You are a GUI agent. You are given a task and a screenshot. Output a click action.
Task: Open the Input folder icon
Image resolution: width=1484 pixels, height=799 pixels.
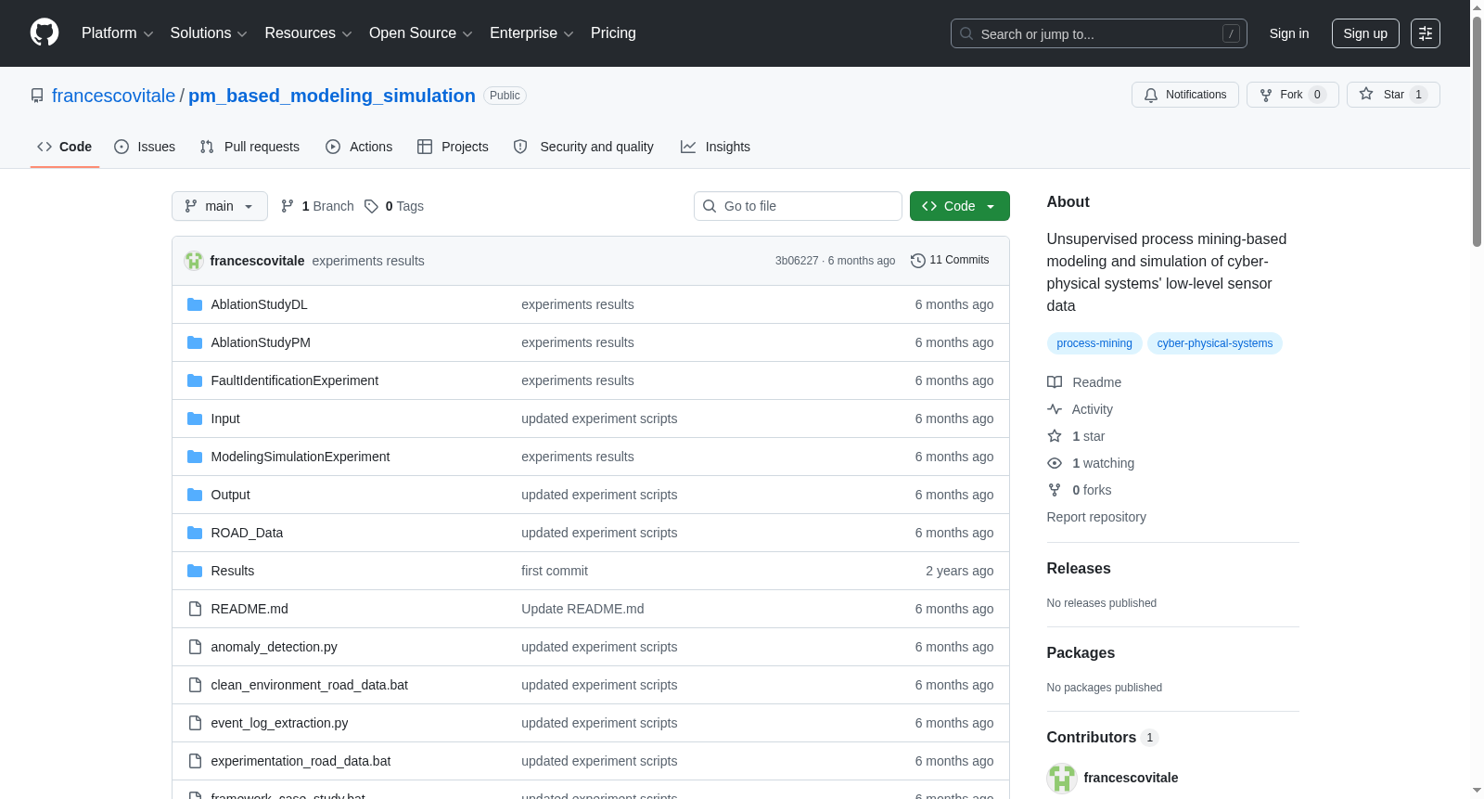195,419
